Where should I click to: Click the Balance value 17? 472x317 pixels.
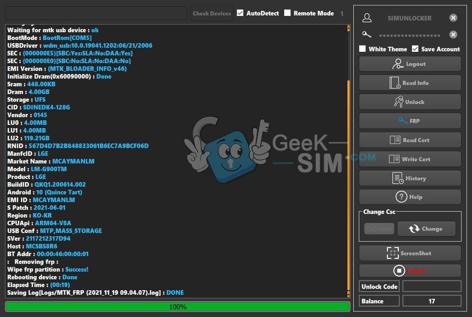click(x=432, y=301)
